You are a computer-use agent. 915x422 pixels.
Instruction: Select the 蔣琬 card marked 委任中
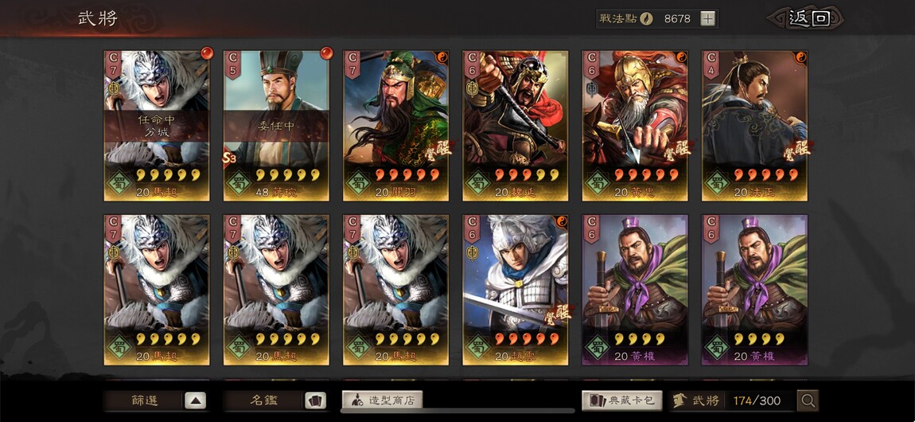coord(276,126)
